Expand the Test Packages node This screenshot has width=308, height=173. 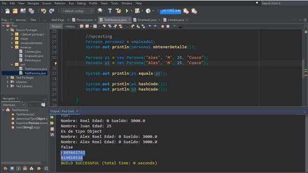tap(8, 77)
